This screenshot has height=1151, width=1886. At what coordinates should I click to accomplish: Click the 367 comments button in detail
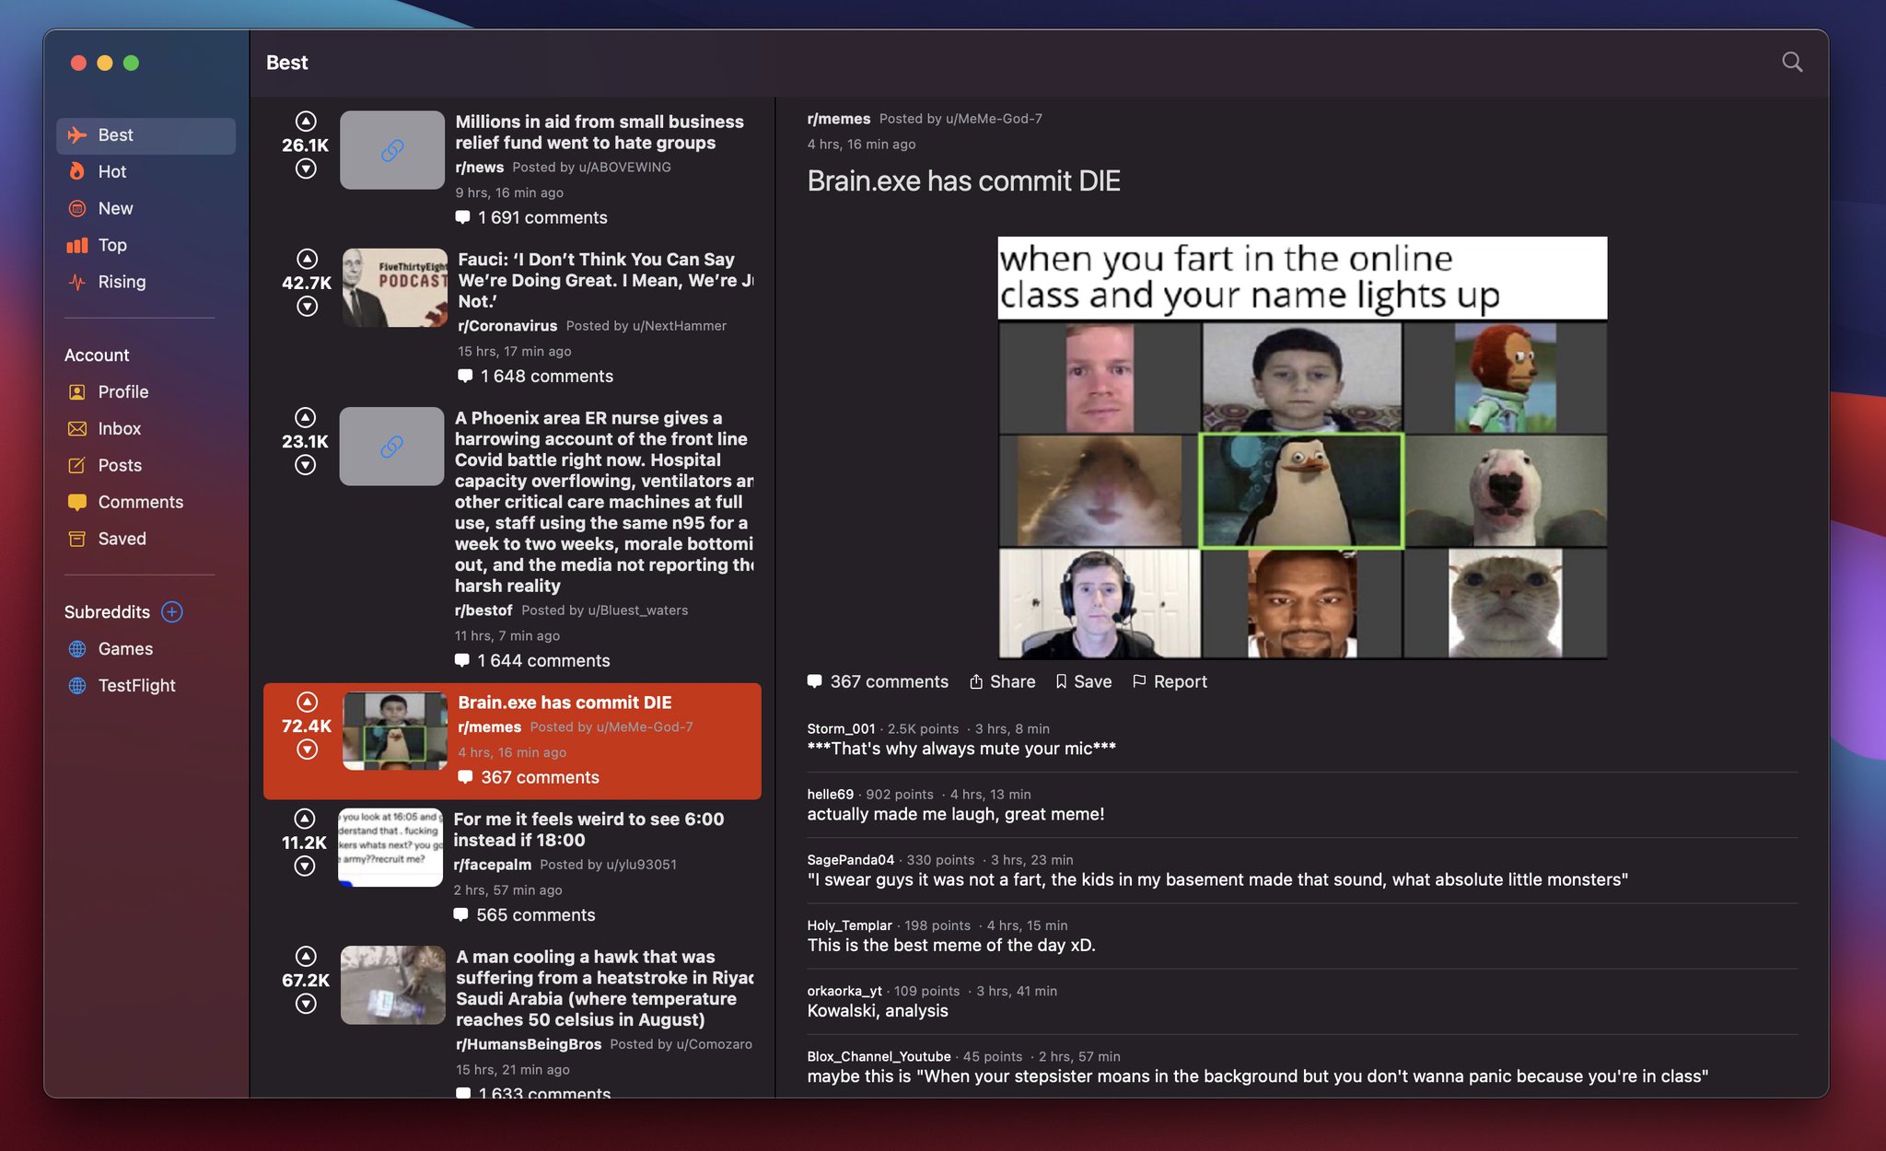click(878, 681)
